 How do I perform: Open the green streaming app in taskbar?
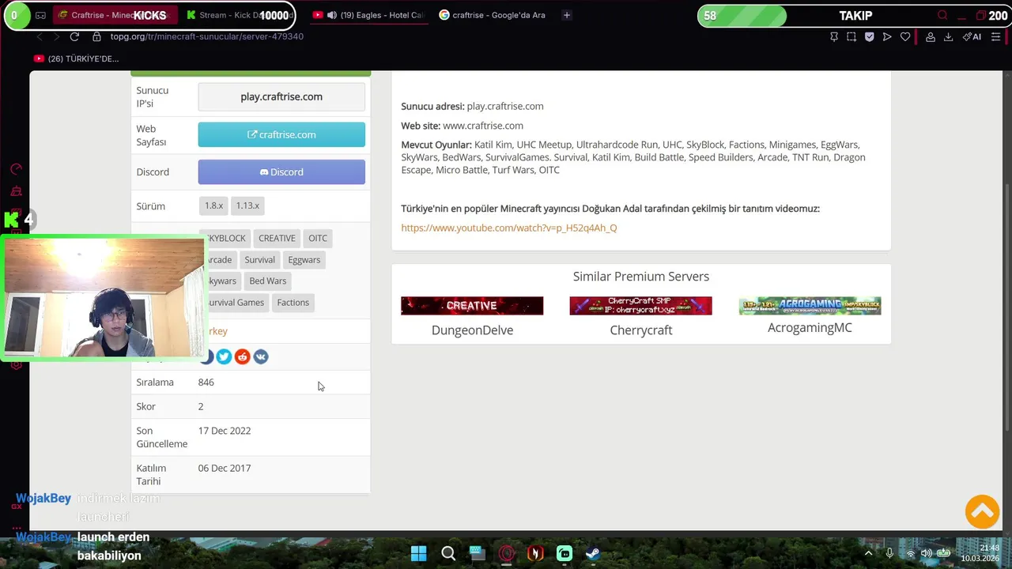(565, 553)
